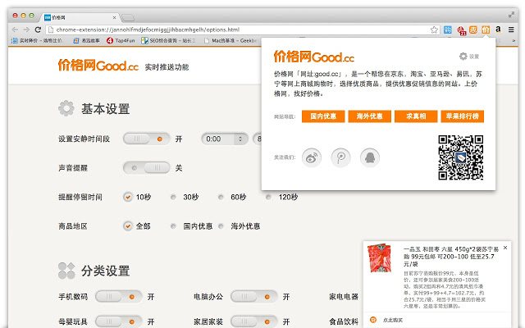This screenshot has height=328, width=525.
Task: Switch to the 价格网 browser tab
Action: (x=80, y=17)
